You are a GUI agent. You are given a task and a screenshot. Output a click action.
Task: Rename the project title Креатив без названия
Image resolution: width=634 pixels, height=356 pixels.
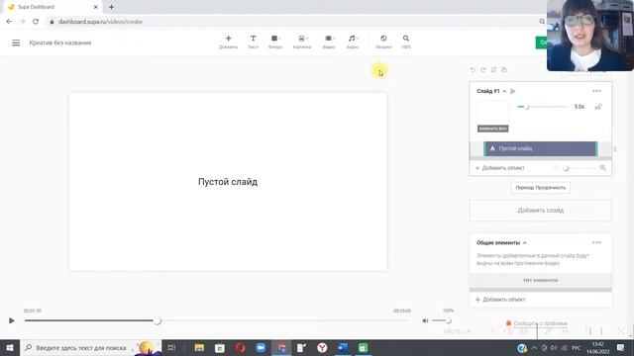[60, 43]
